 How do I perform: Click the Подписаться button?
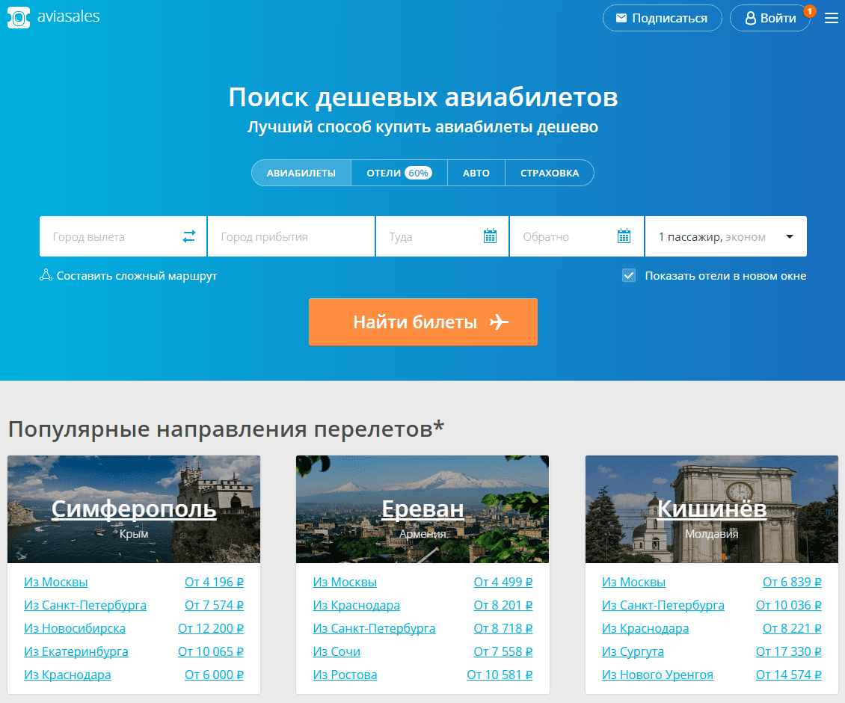click(662, 19)
